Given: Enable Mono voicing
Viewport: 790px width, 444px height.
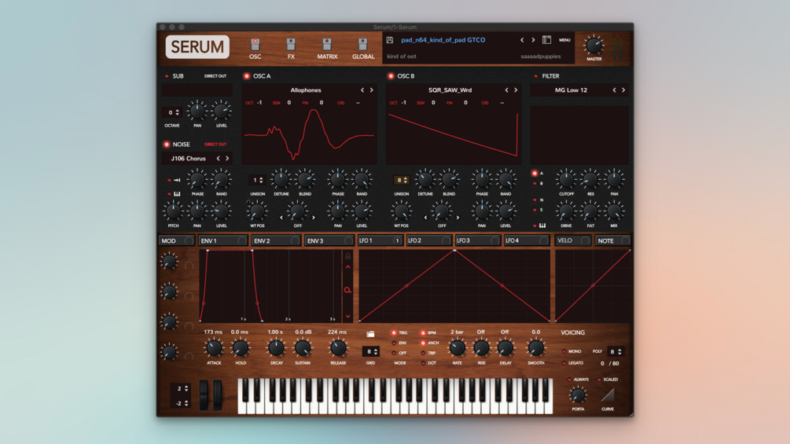Looking at the screenshot, I should tap(564, 351).
